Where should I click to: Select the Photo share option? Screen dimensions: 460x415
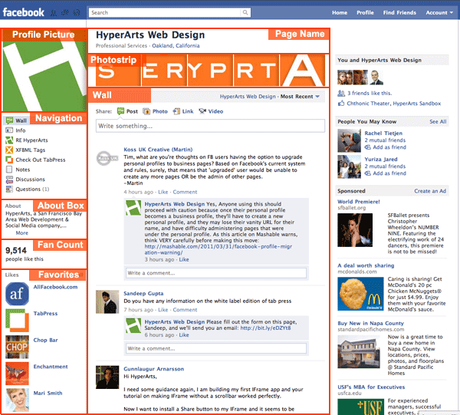pos(155,111)
